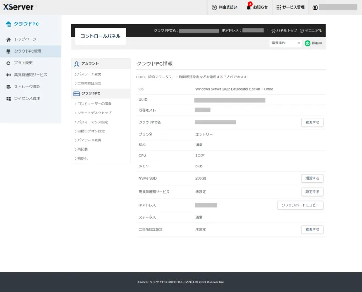Click サービス管理 header link
Viewport: 362px width, 292px height.
(x=290, y=7)
